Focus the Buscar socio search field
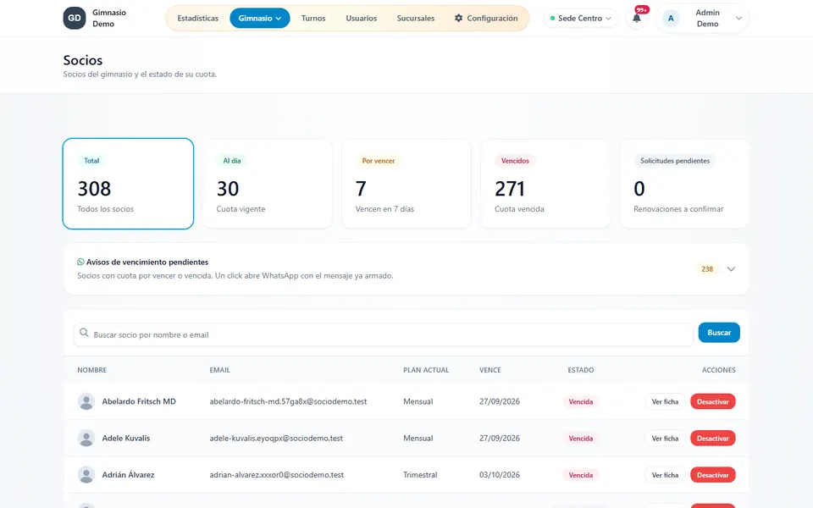Screen dimensions: 813x508 384,335
